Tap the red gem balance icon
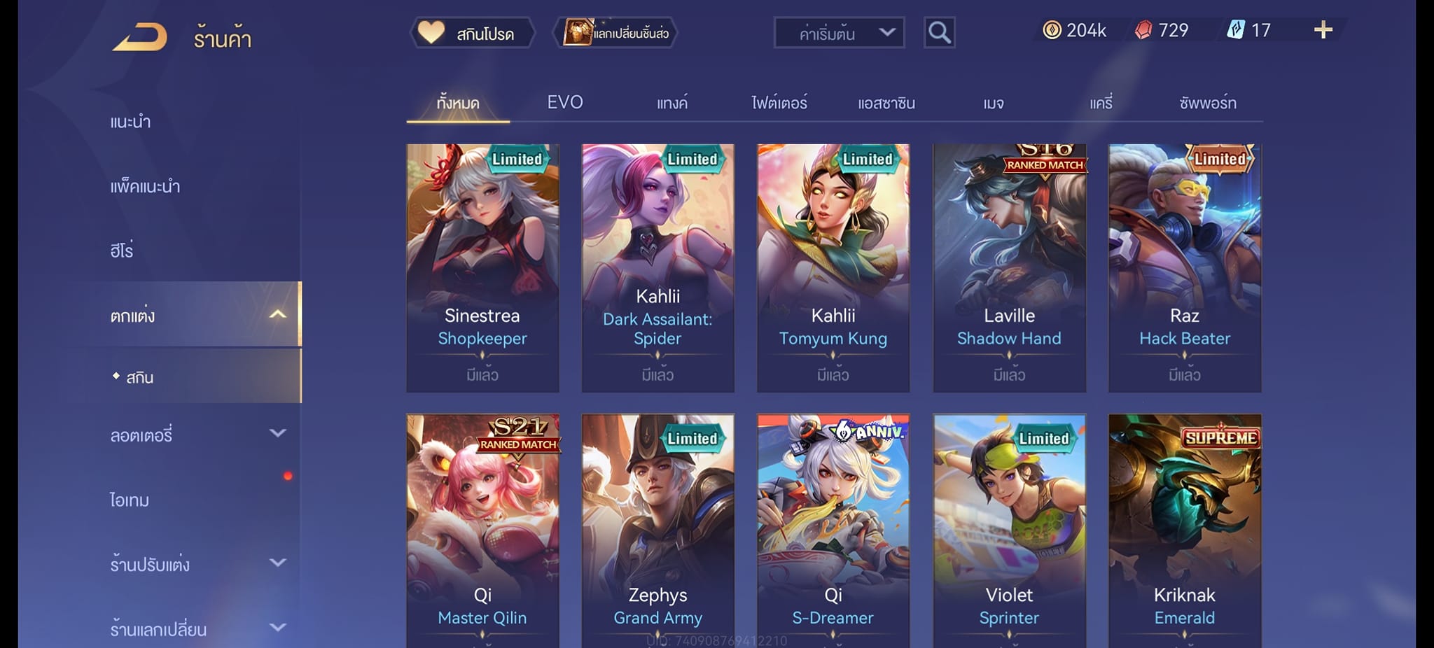This screenshot has height=648, width=1434. point(1143,30)
